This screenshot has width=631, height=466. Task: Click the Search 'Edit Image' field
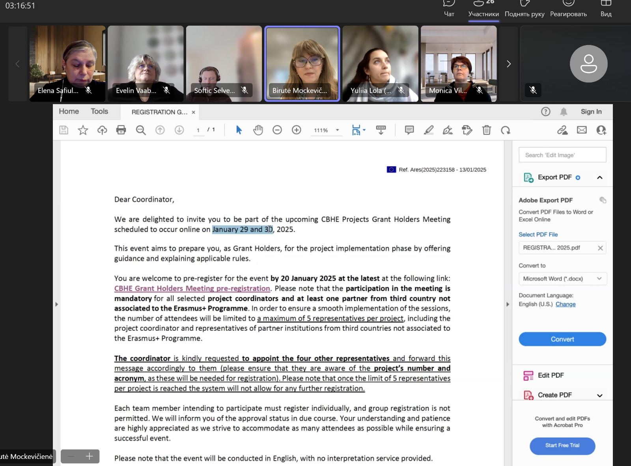[562, 155]
